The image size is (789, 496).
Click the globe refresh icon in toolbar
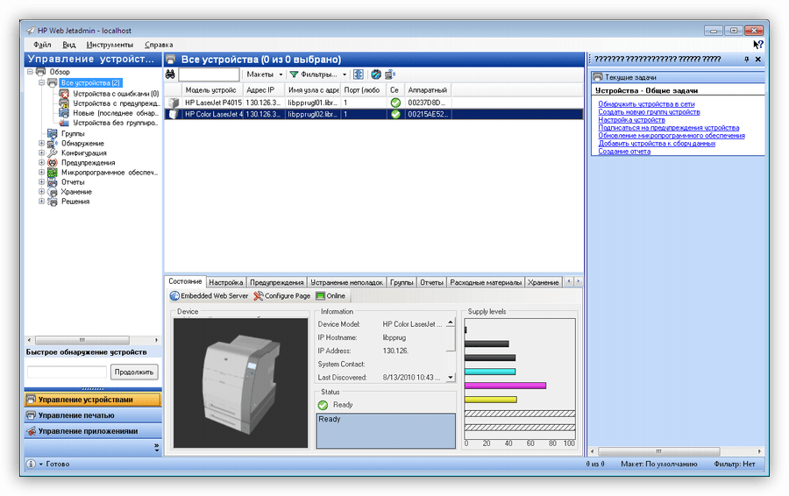point(376,75)
